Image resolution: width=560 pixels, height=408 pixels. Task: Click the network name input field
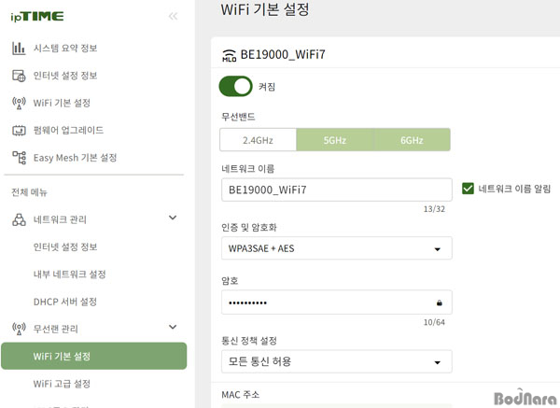pyautogui.click(x=336, y=190)
